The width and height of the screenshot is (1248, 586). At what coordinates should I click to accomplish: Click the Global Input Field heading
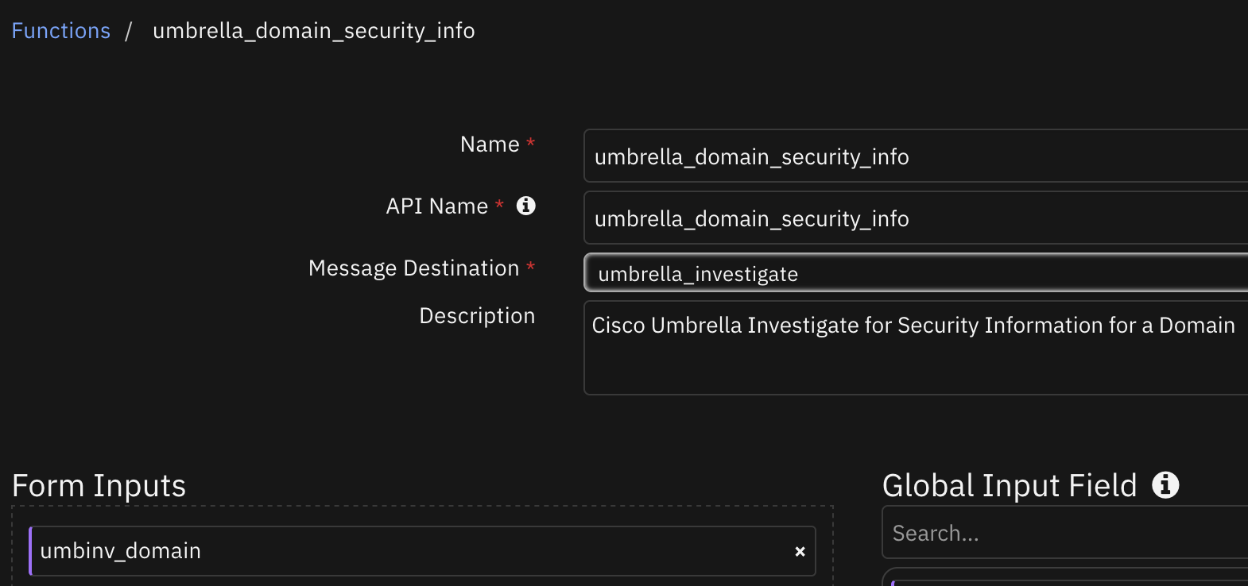coord(1010,485)
